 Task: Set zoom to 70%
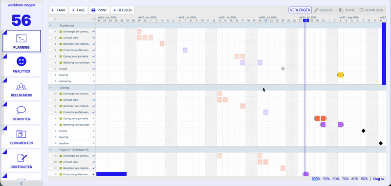(x=346, y=179)
